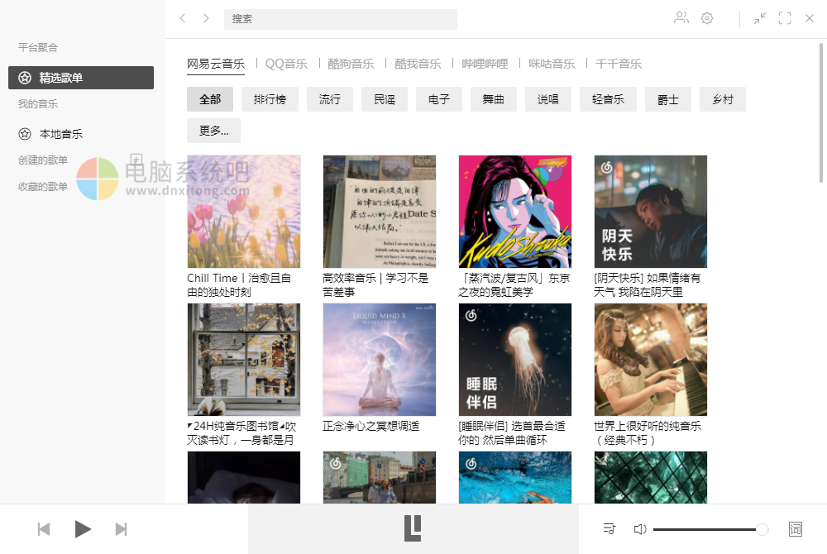
Task: Start playback with the play button
Action: pyautogui.click(x=83, y=528)
